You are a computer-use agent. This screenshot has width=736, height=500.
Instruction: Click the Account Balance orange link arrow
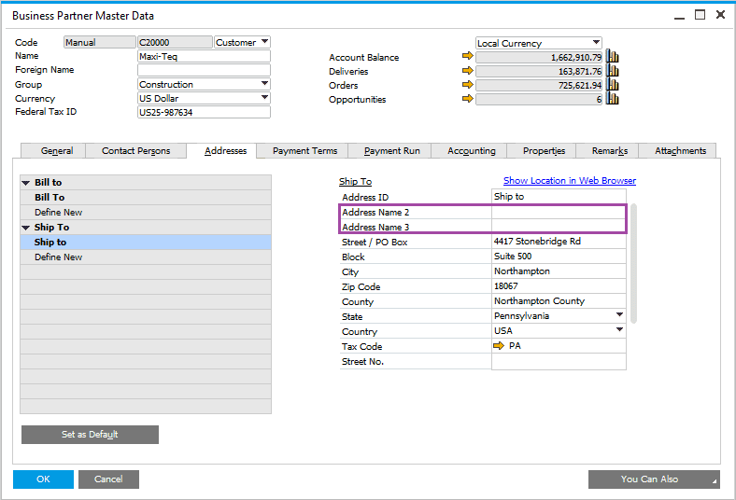[x=468, y=57]
